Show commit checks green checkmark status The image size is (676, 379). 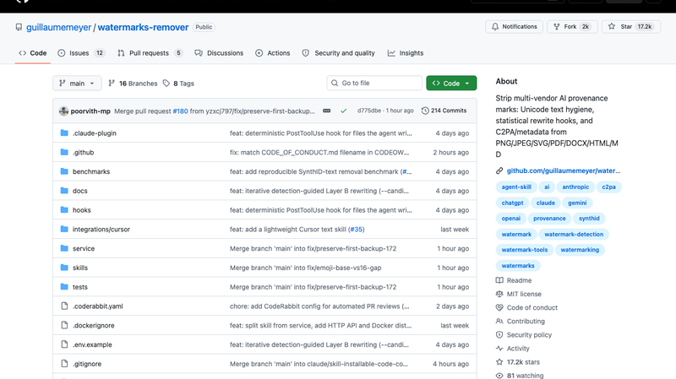344,111
